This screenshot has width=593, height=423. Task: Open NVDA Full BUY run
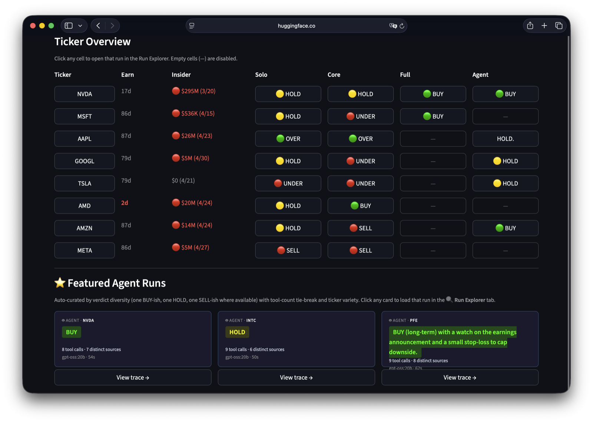pos(433,94)
